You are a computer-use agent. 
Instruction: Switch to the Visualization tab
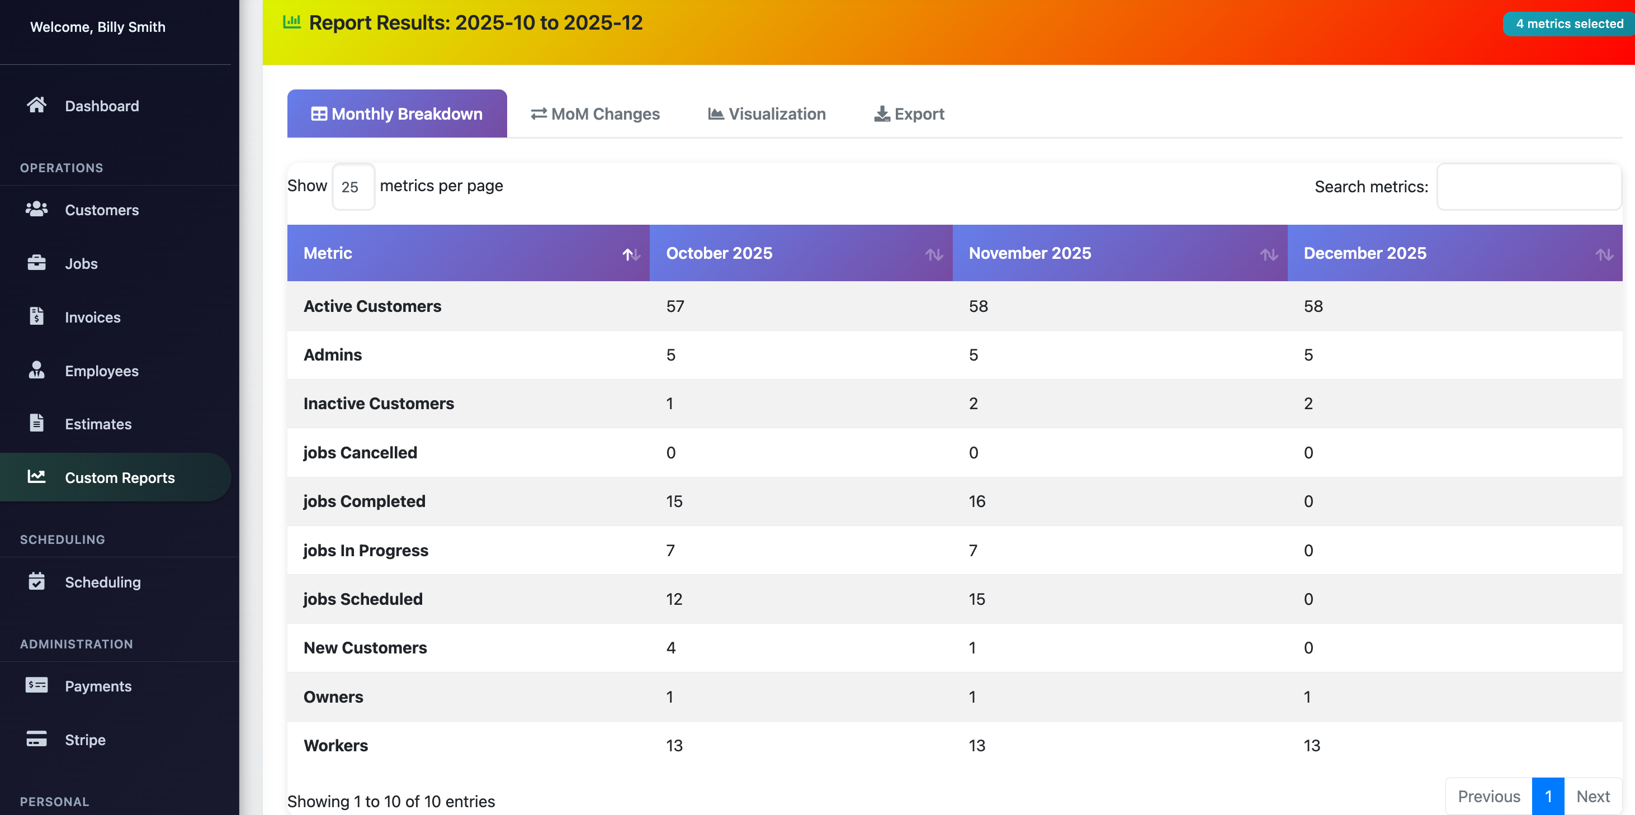click(766, 113)
